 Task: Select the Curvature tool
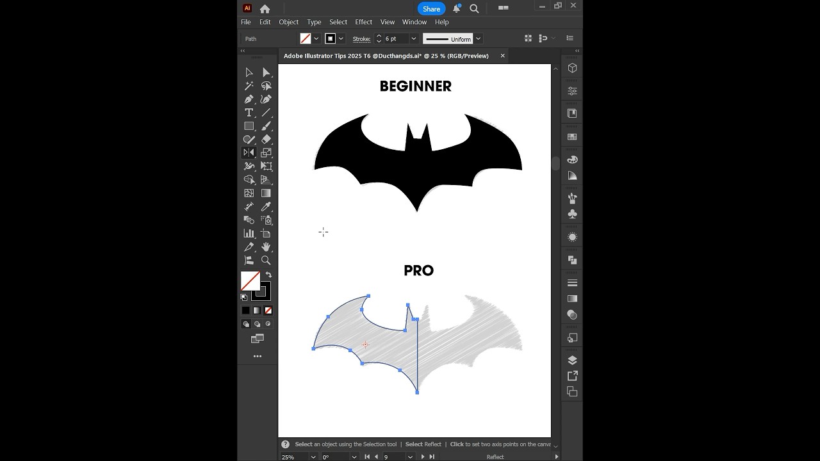pos(266,99)
